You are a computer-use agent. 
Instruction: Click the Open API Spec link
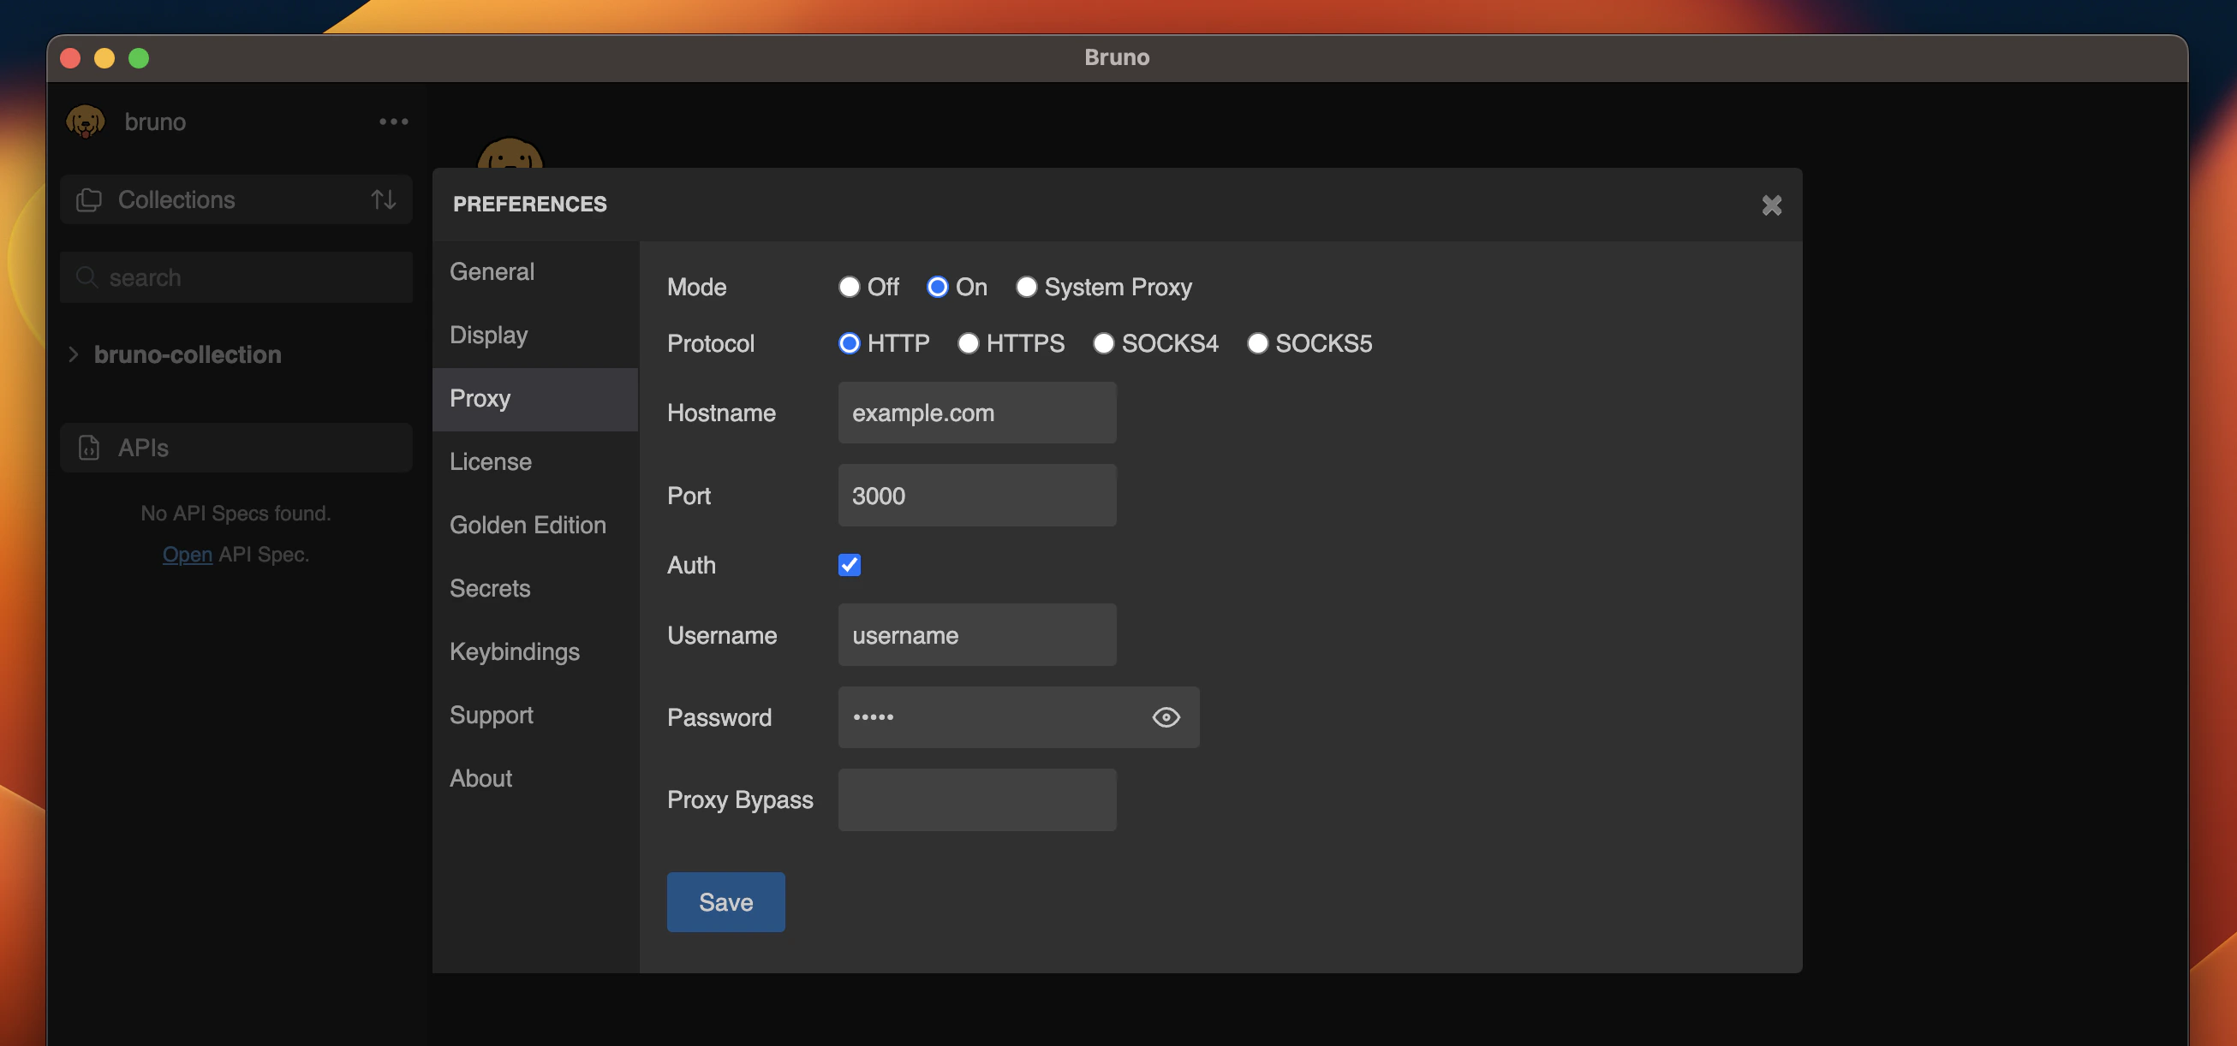pyautogui.click(x=188, y=554)
